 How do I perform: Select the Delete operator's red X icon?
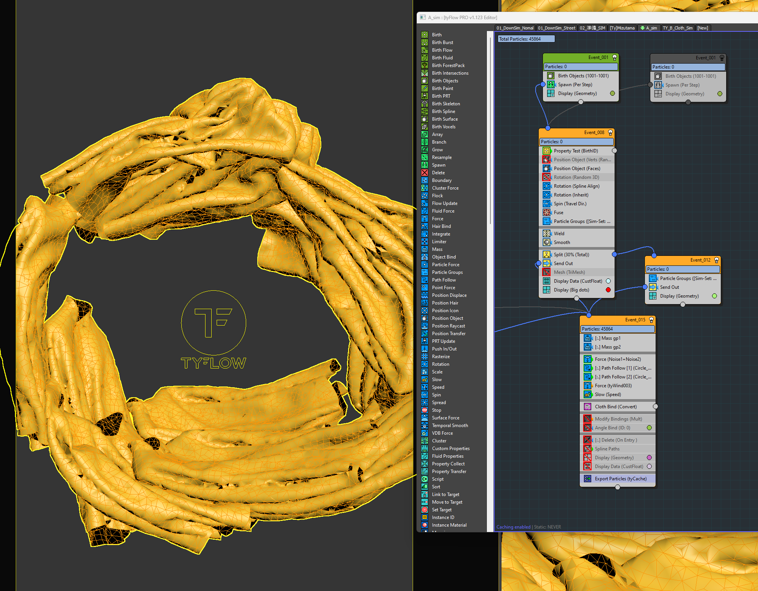point(424,173)
